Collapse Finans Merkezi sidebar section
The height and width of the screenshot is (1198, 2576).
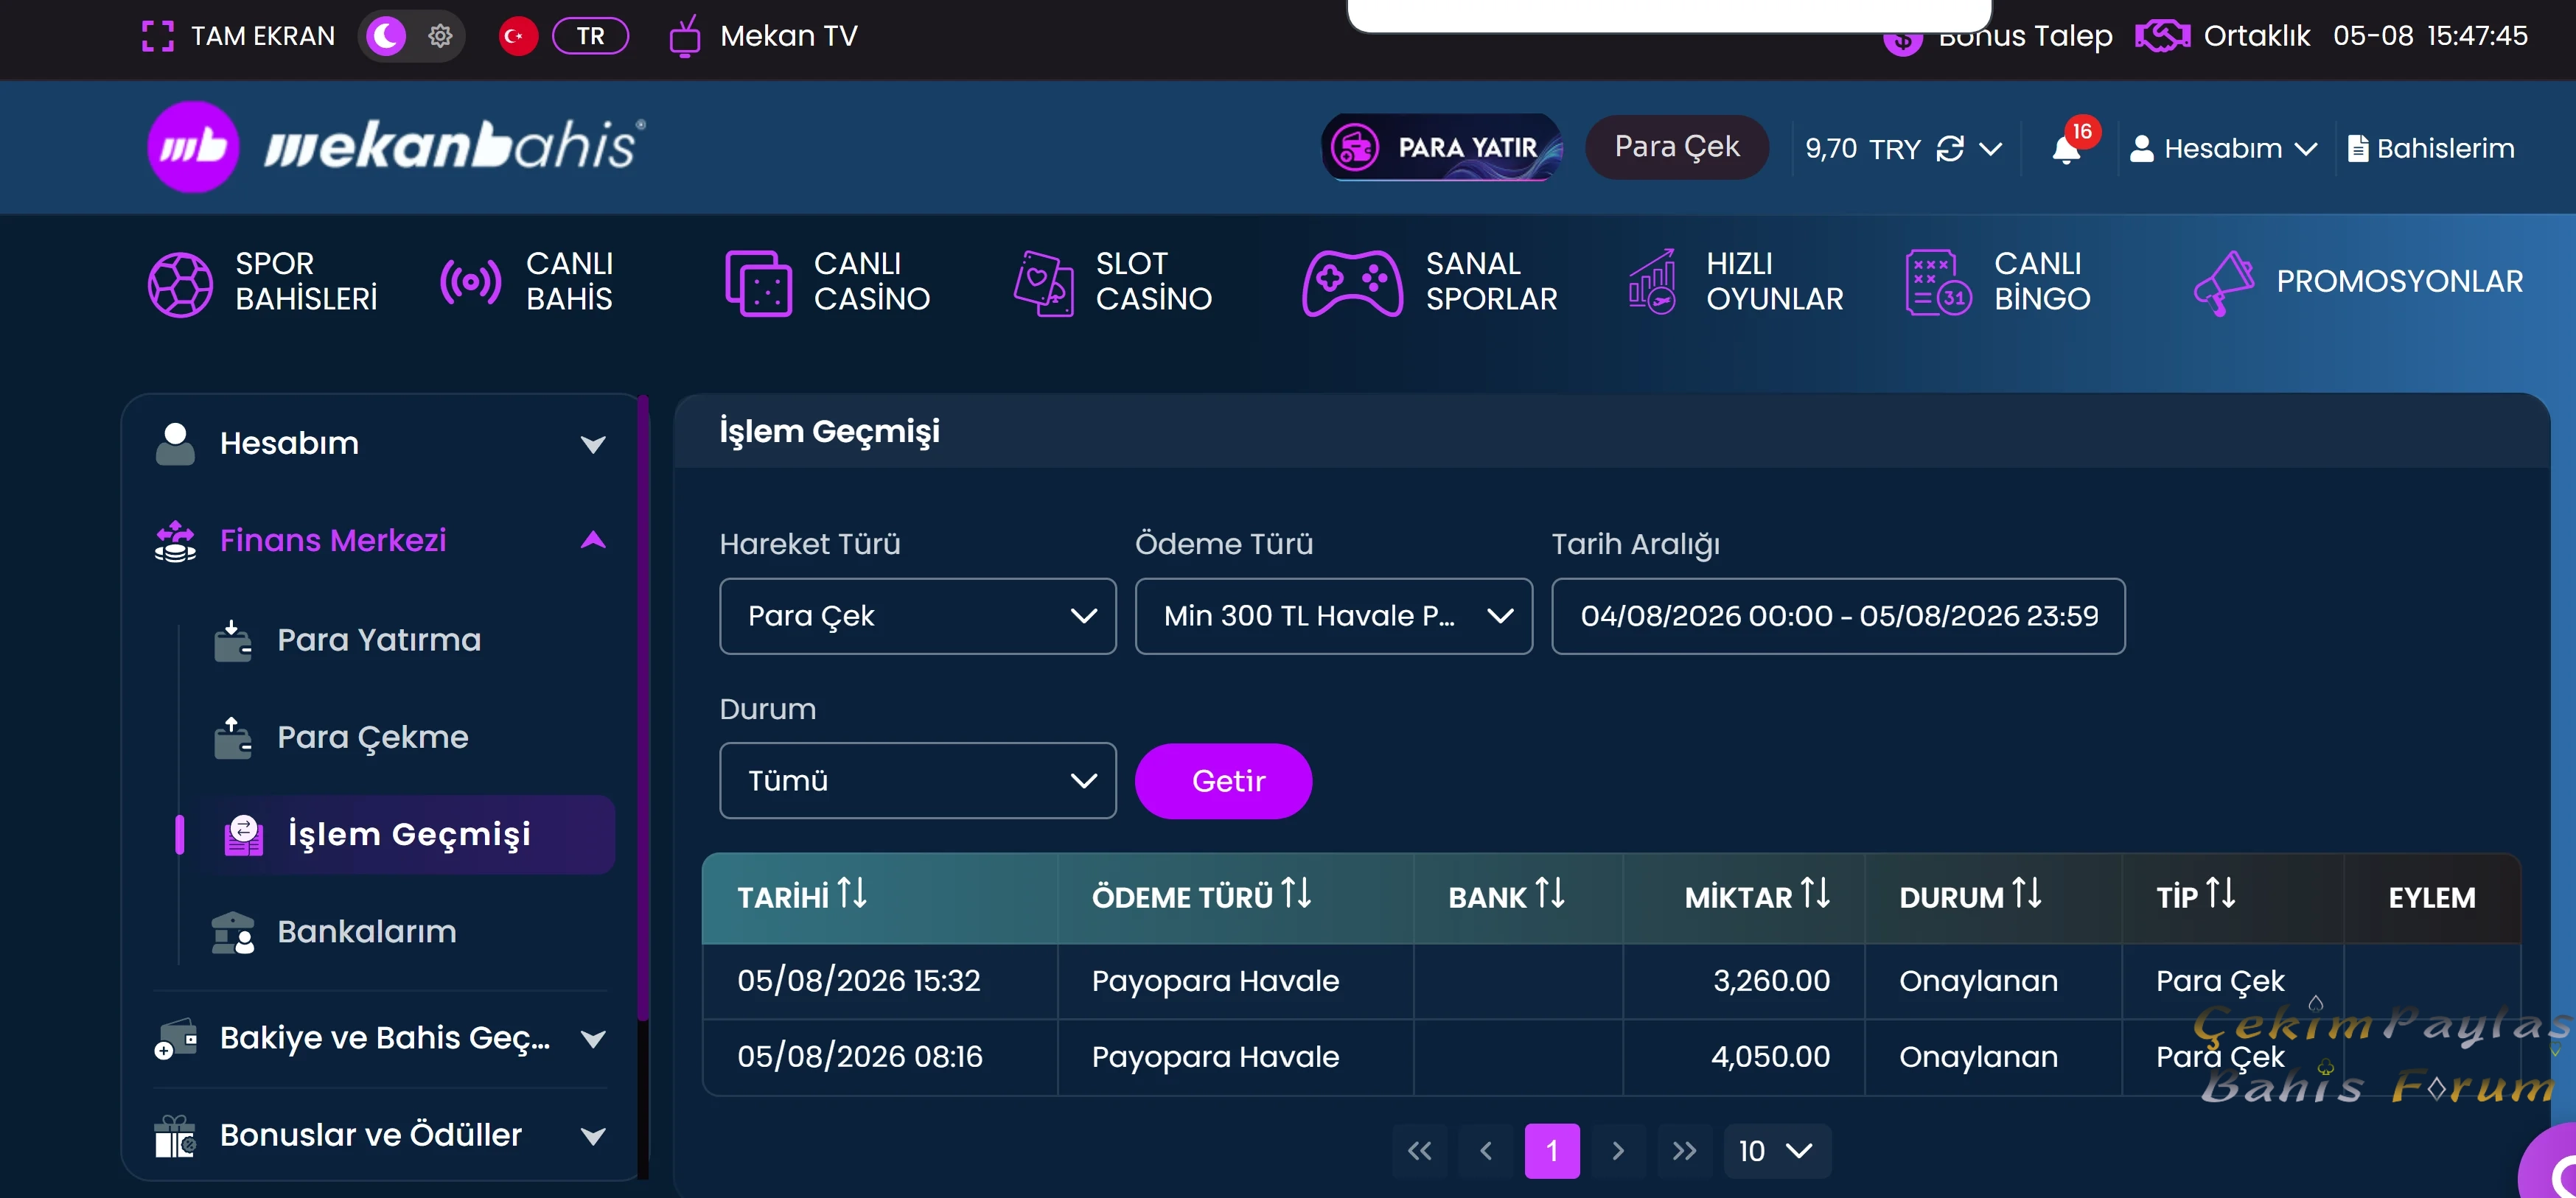pos(380,540)
